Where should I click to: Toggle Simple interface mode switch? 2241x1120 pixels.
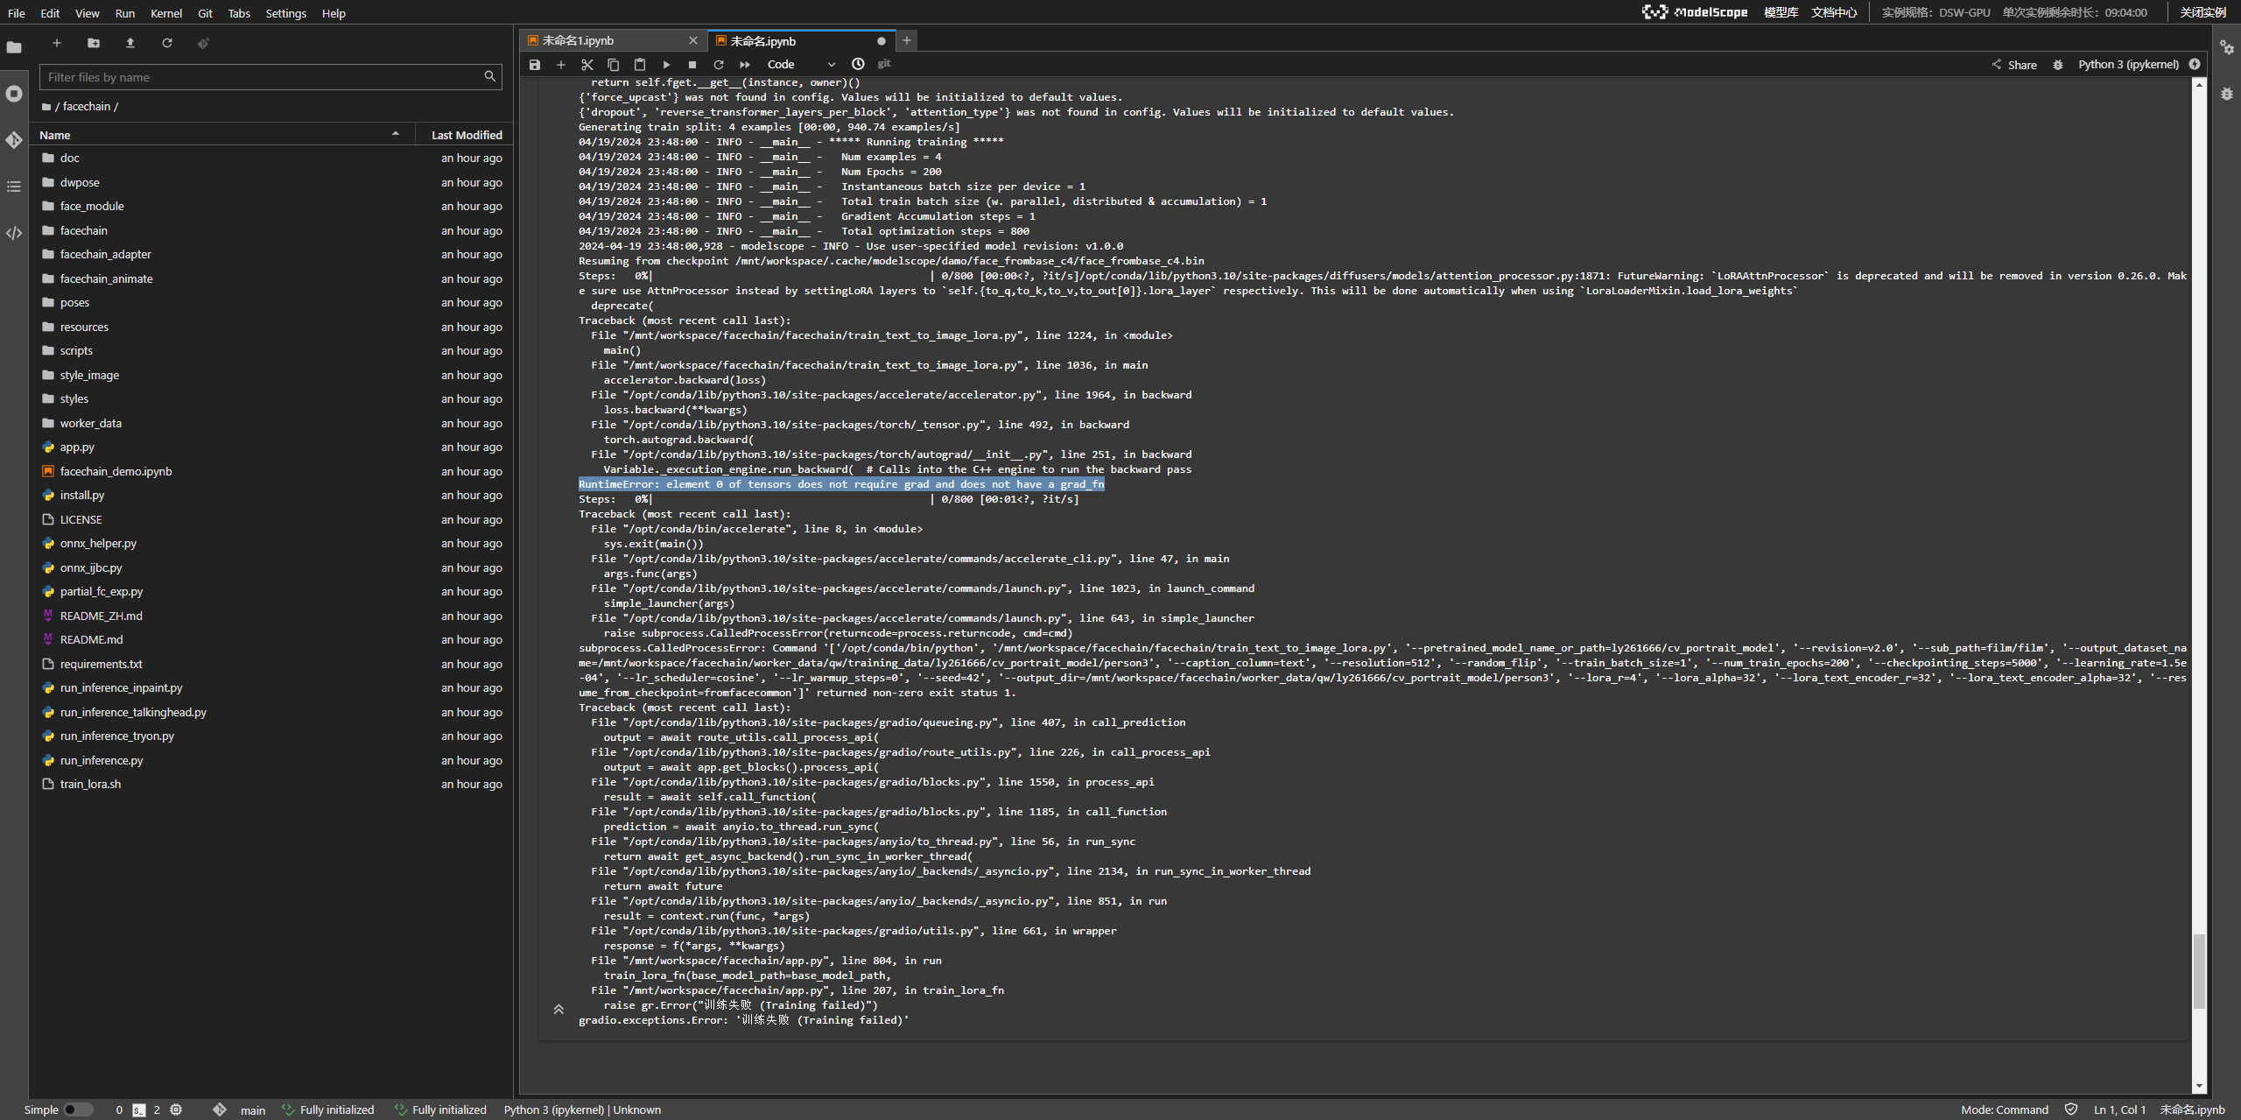pyautogui.click(x=78, y=1109)
